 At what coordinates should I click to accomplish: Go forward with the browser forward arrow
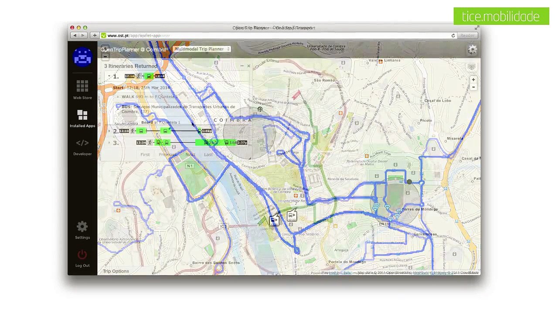point(83,35)
